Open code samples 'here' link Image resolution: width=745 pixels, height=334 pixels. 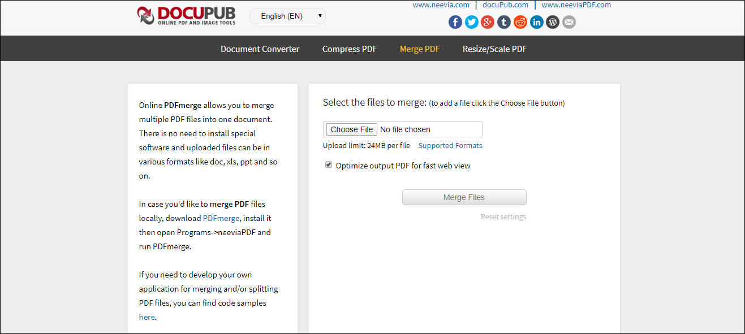pyautogui.click(x=147, y=317)
